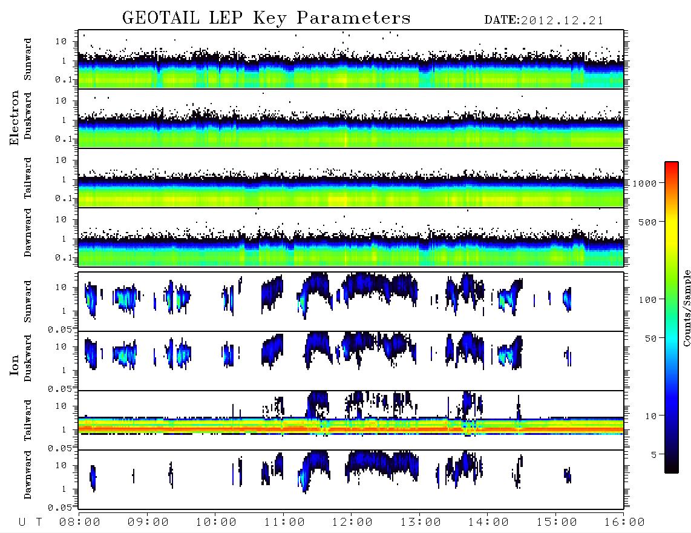Select the 12:00 time tick label
This screenshot has height=533, width=691.
coord(352,522)
